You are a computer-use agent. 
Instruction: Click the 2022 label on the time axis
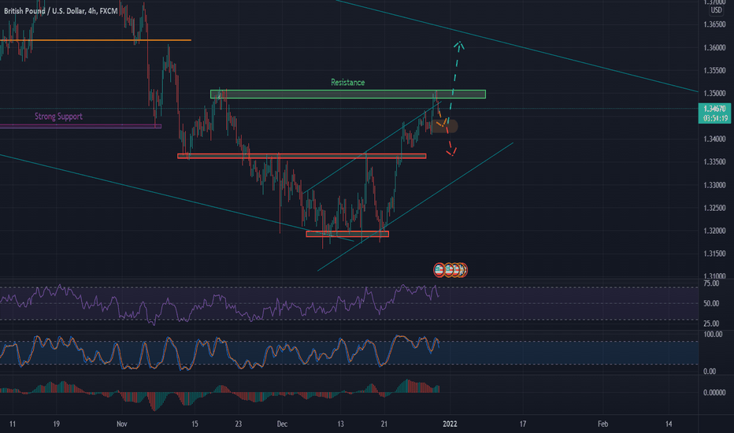click(450, 424)
